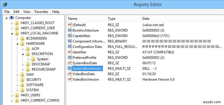The width and height of the screenshot is (224, 105).
Task: Click the Hardware Version 0.0 data cell
Action: 159,79
